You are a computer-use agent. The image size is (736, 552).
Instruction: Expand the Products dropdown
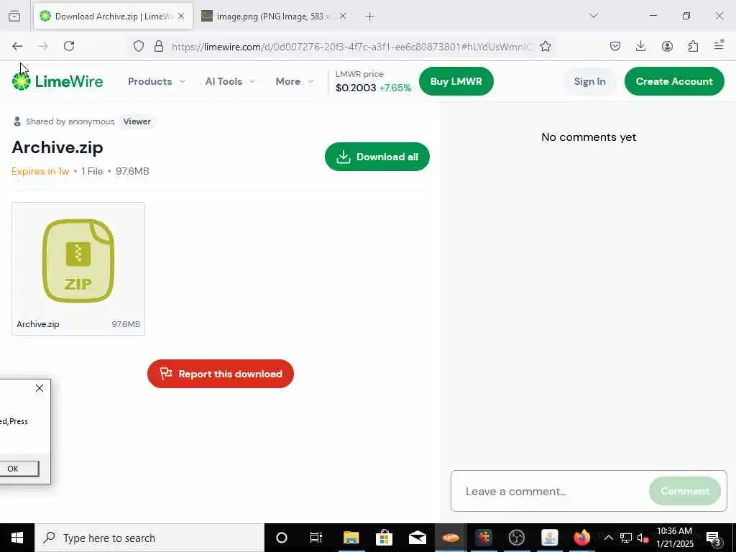(157, 81)
